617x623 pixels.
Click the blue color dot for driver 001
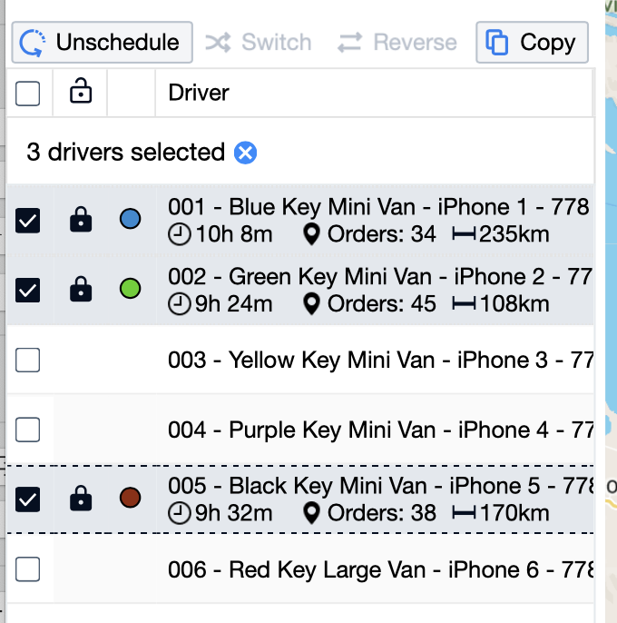pyautogui.click(x=131, y=219)
